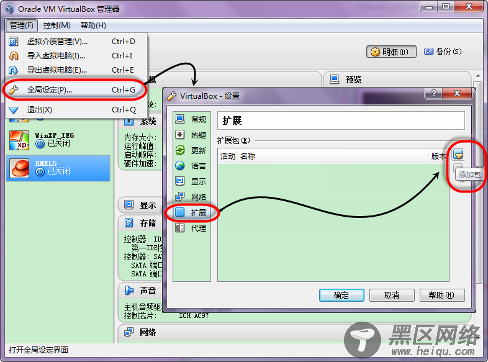This screenshot has height=362, width=488.
Task: Select the WinXP_IE6 virtual machine
Action: pyautogui.click(x=58, y=140)
